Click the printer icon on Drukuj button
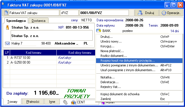Image resolution: width=185 pixels, height=107 pixels. (x=140, y=13)
